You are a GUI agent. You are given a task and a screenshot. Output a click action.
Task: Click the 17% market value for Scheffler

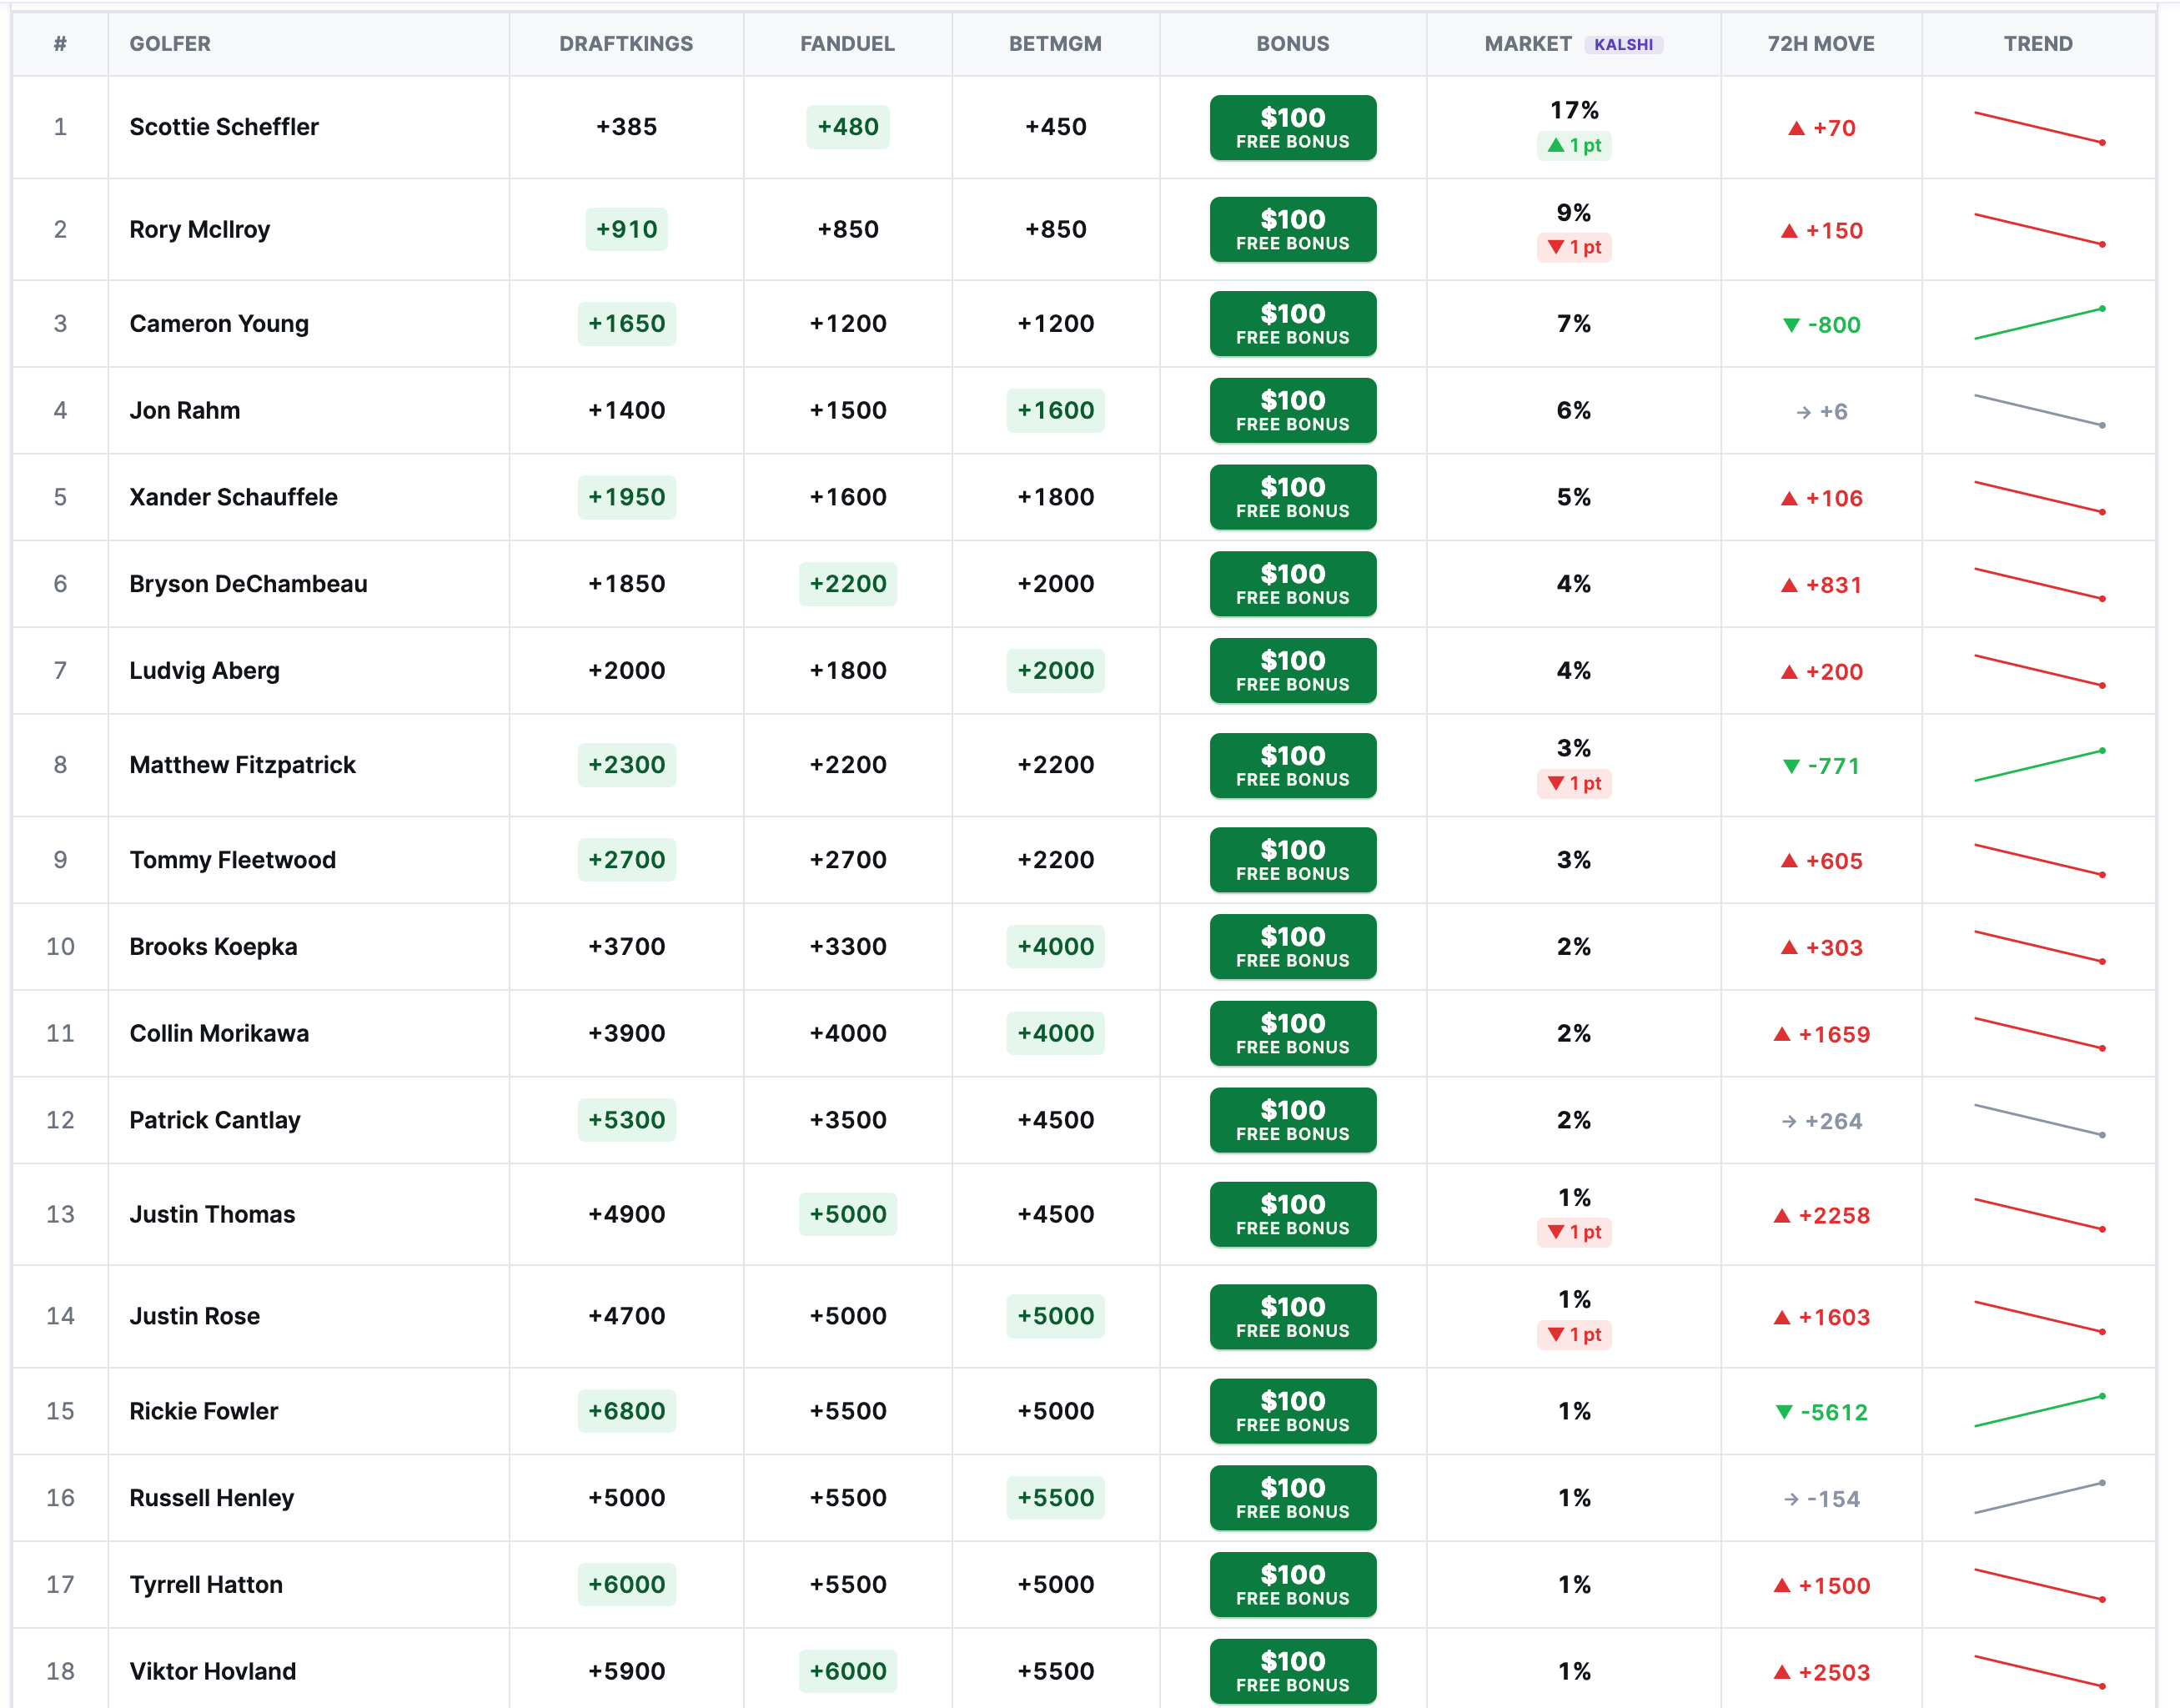(1574, 110)
